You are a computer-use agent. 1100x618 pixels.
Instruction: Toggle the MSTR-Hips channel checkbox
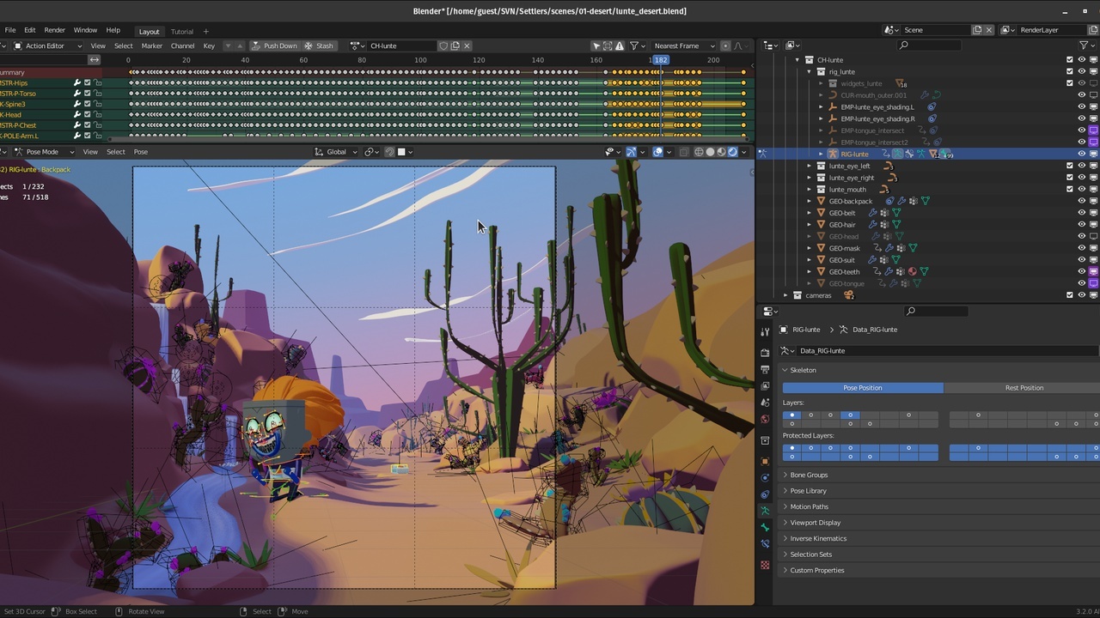click(x=87, y=83)
